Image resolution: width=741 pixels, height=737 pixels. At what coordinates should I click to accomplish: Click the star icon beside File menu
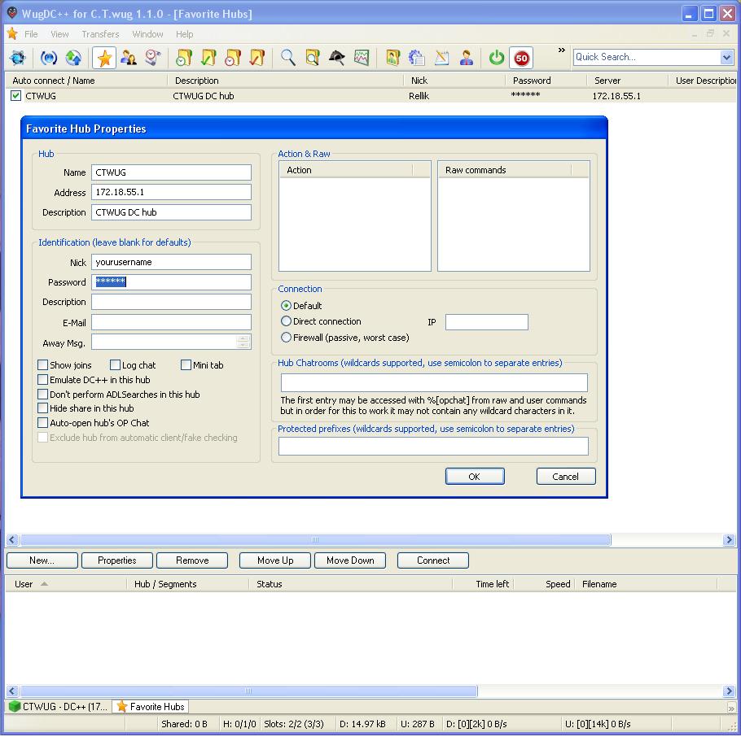tap(12, 33)
